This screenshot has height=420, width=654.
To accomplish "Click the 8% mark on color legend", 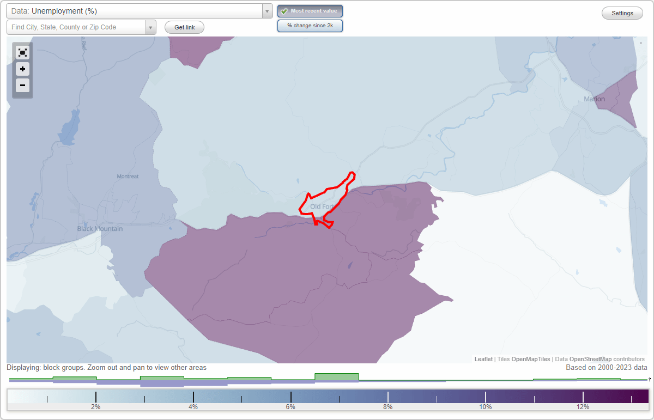I will coord(387,407).
